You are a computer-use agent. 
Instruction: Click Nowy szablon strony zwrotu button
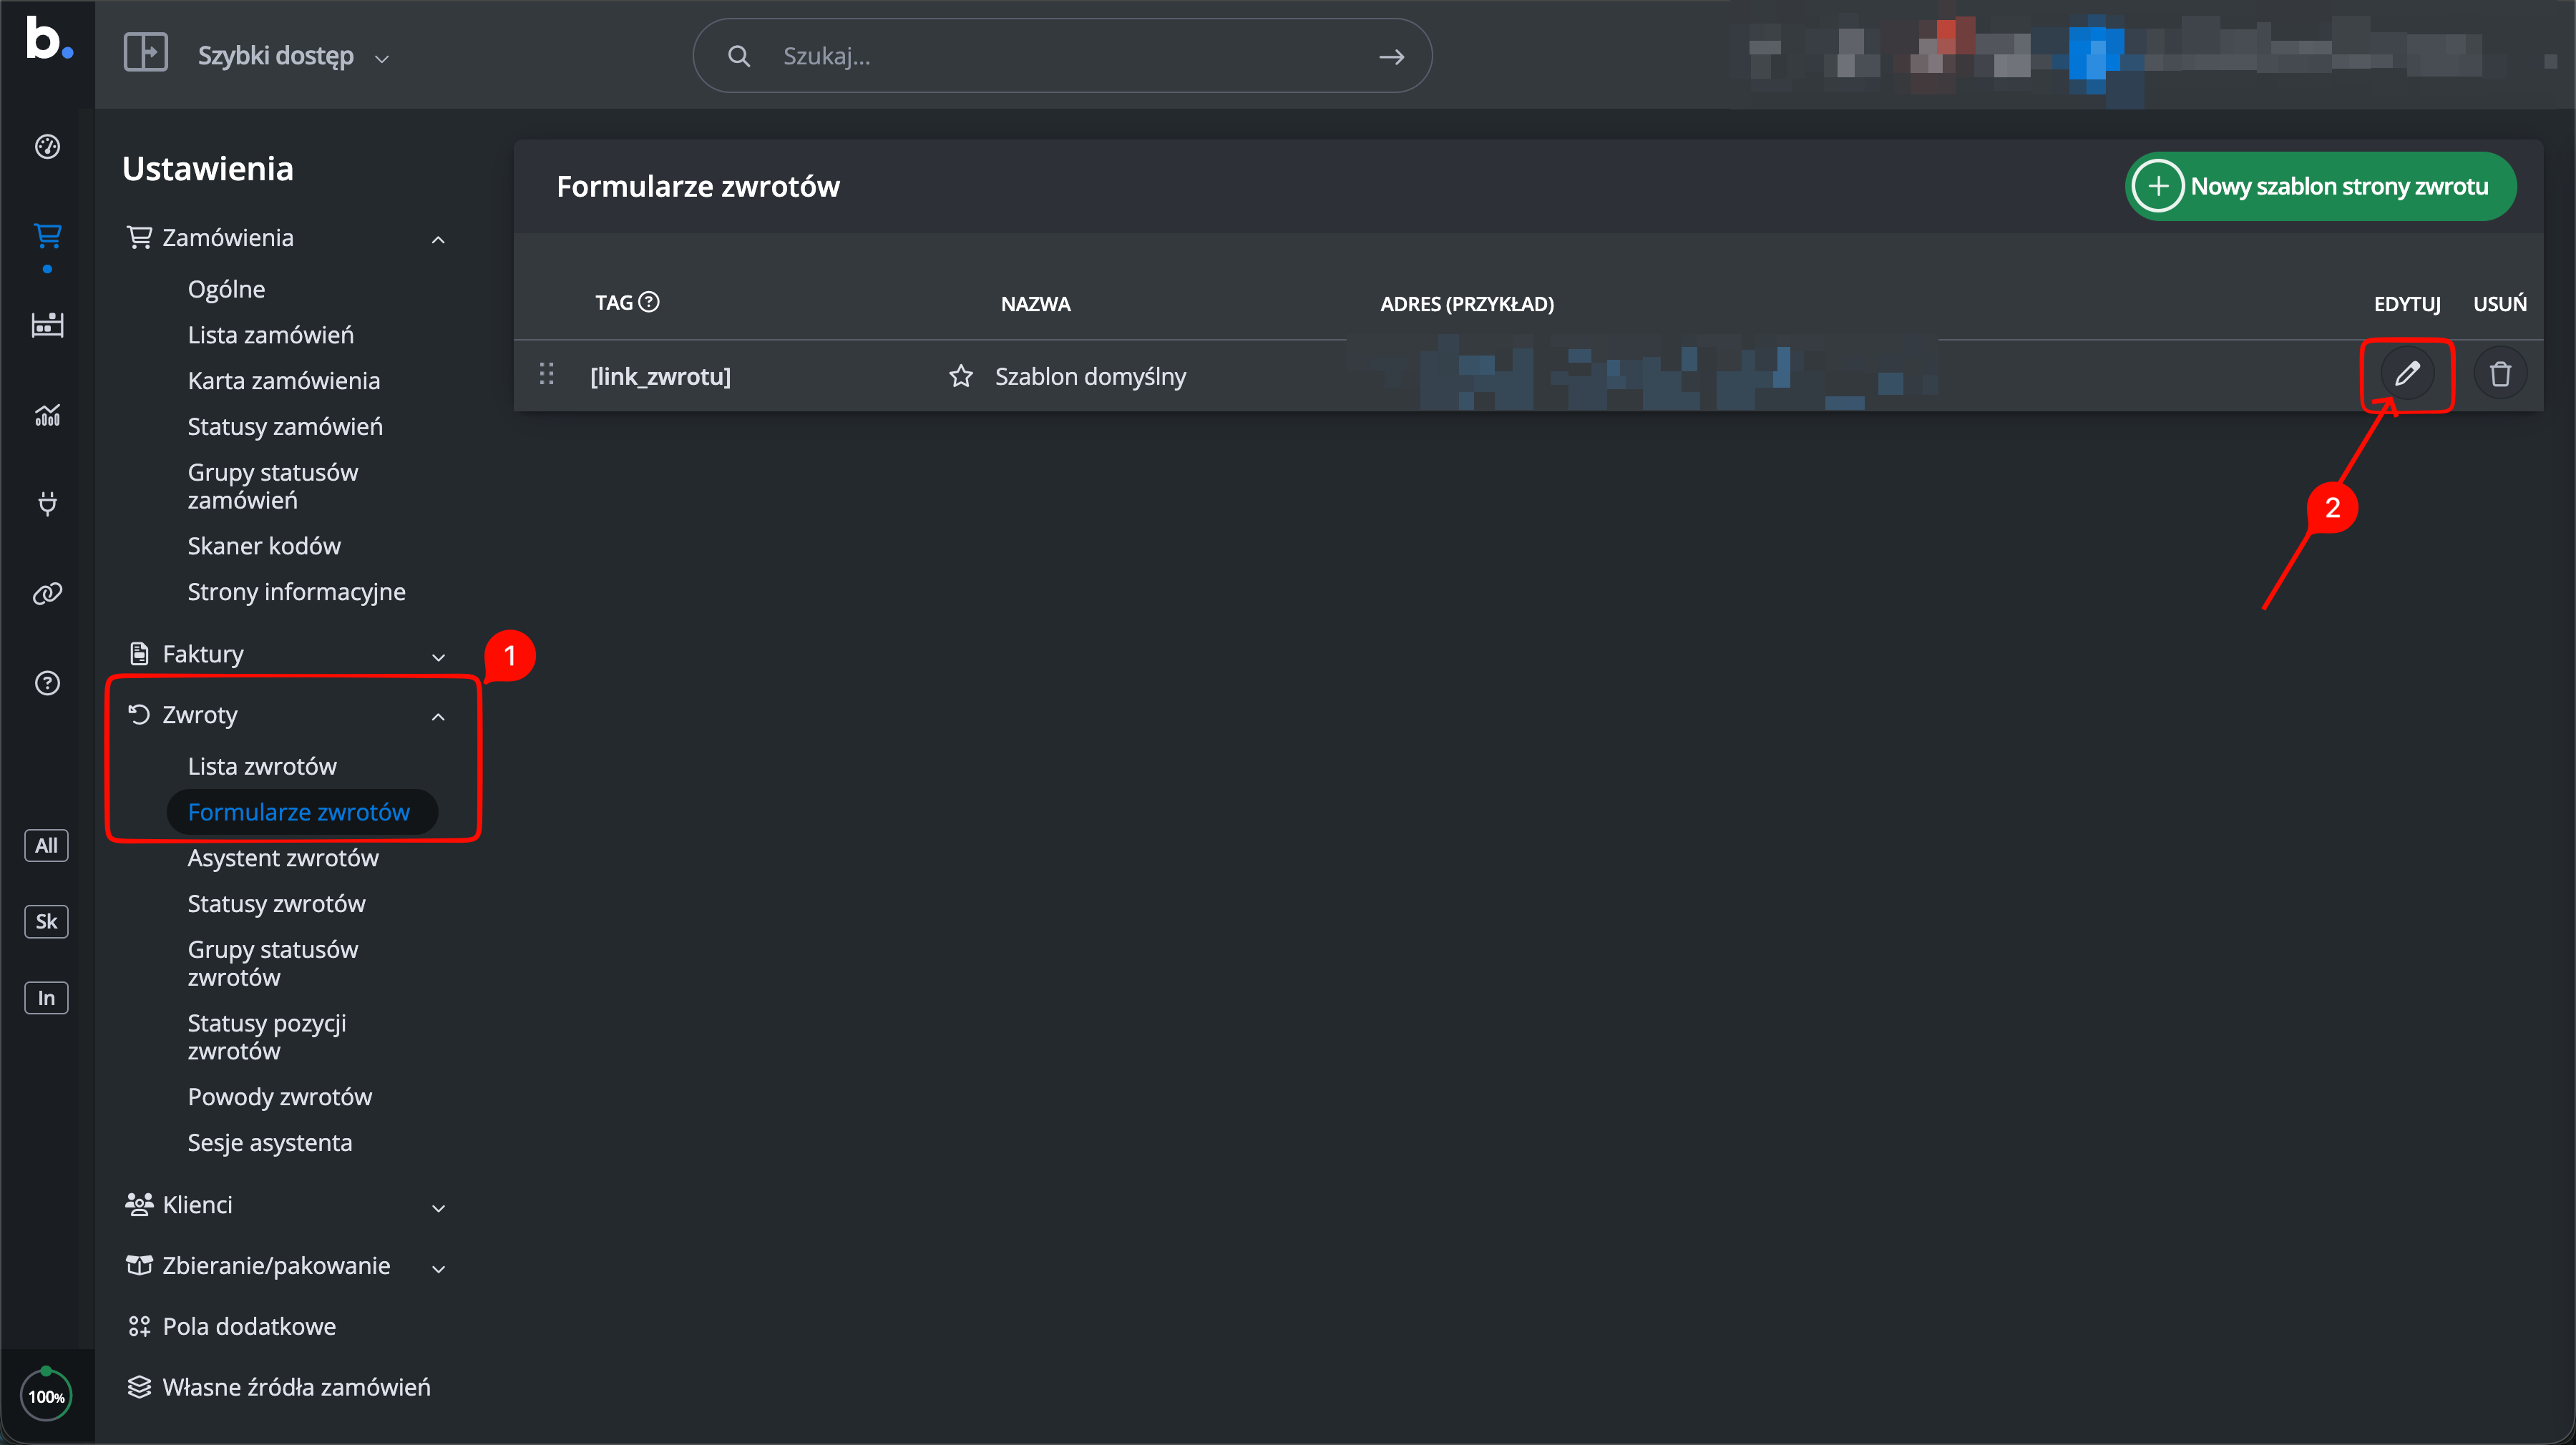click(x=2320, y=186)
